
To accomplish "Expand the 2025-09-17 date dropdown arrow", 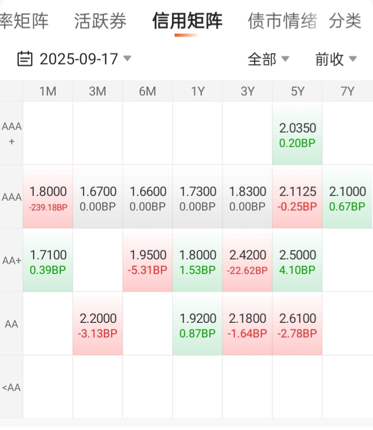I will (x=127, y=58).
